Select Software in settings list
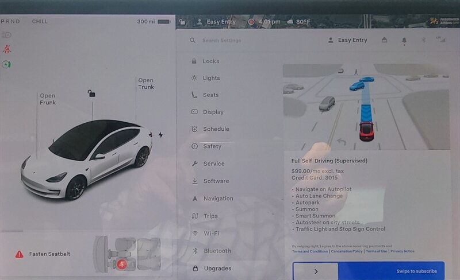 [210, 181]
